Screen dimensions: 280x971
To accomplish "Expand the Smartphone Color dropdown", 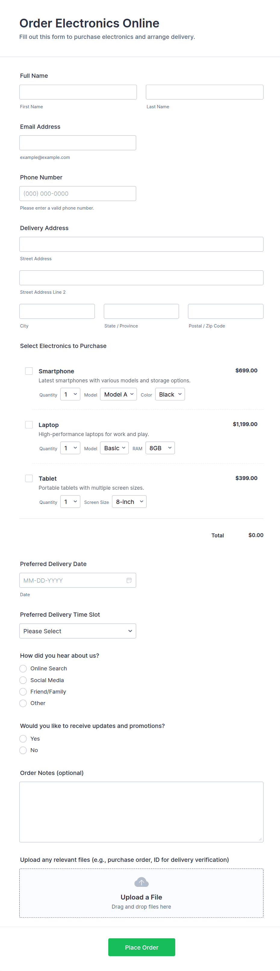I will pyautogui.click(x=170, y=394).
